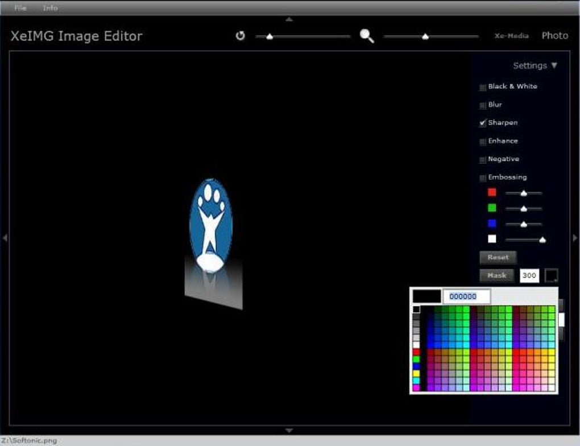Go to previous image with left arrow
Image resolution: width=580 pixels, height=446 pixels.
click(x=5, y=238)
